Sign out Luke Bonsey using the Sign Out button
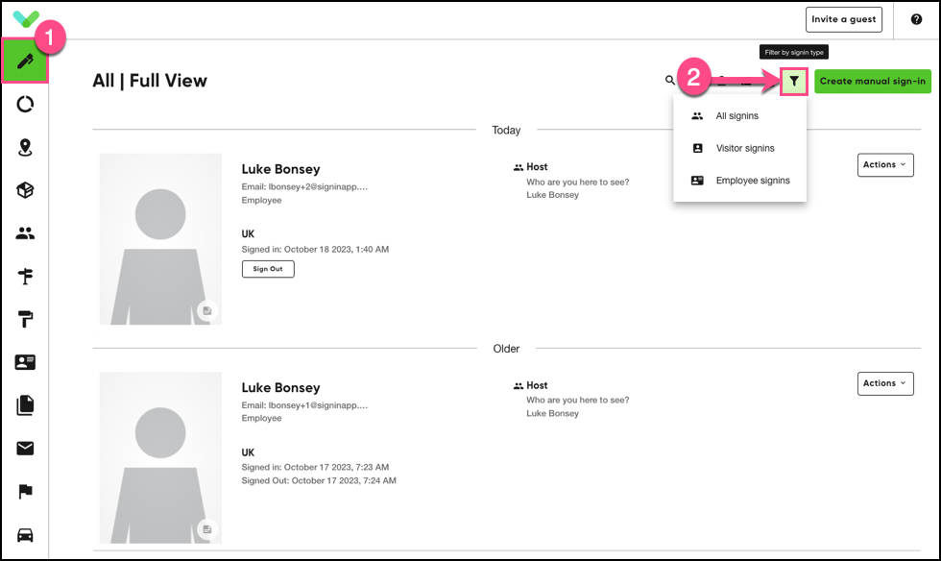This screenshot has height=561, width=941. (x=267, y=269)
